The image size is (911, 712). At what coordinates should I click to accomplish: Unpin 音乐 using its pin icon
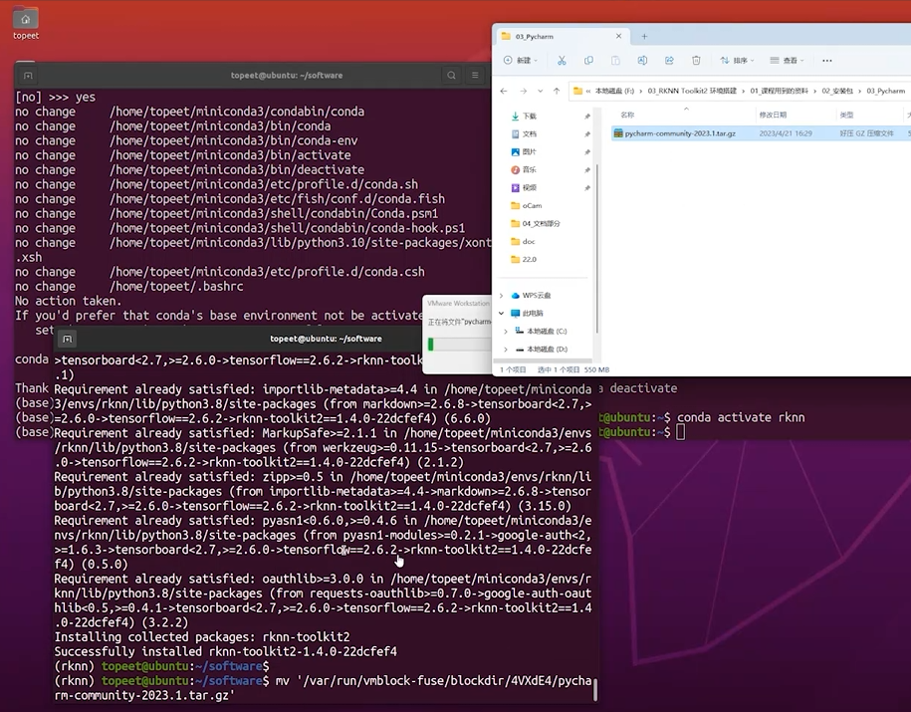(x=586, y=169)
